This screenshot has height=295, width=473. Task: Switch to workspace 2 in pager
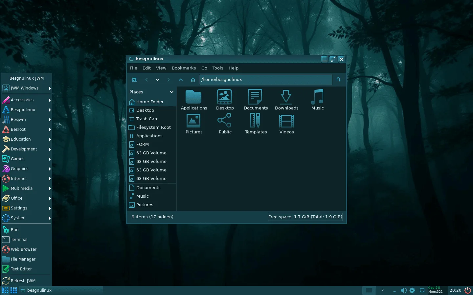(383, 290)
